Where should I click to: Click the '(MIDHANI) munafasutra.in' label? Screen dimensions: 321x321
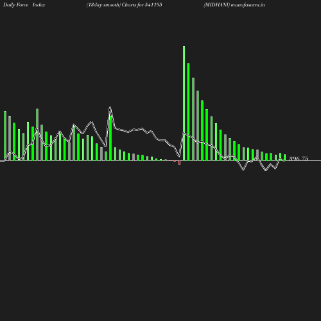tap(234, 5)
